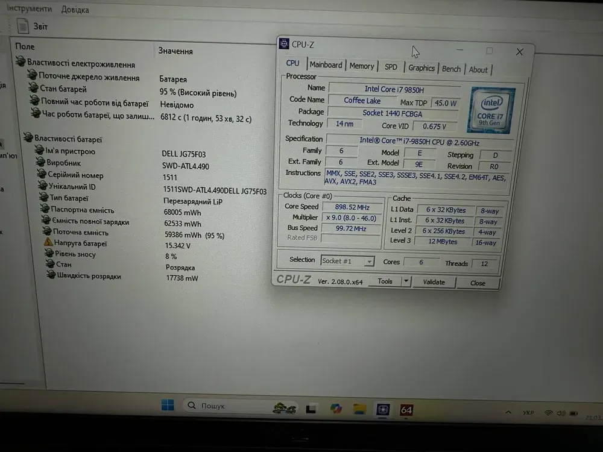Switch to the Memory tab in CPU-Z
The image size is (603, 452).
click(362, 66)
